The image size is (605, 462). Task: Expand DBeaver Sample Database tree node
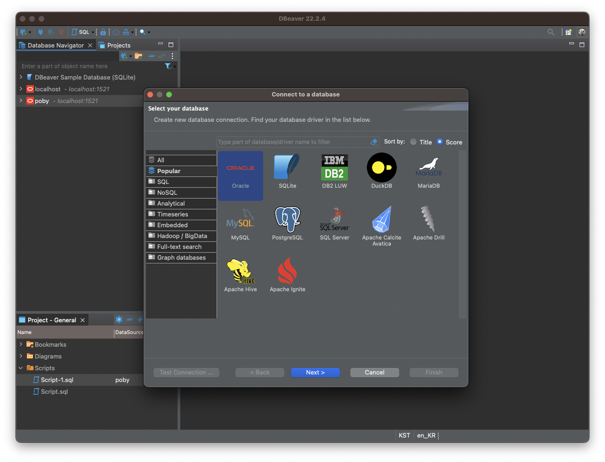21,77
